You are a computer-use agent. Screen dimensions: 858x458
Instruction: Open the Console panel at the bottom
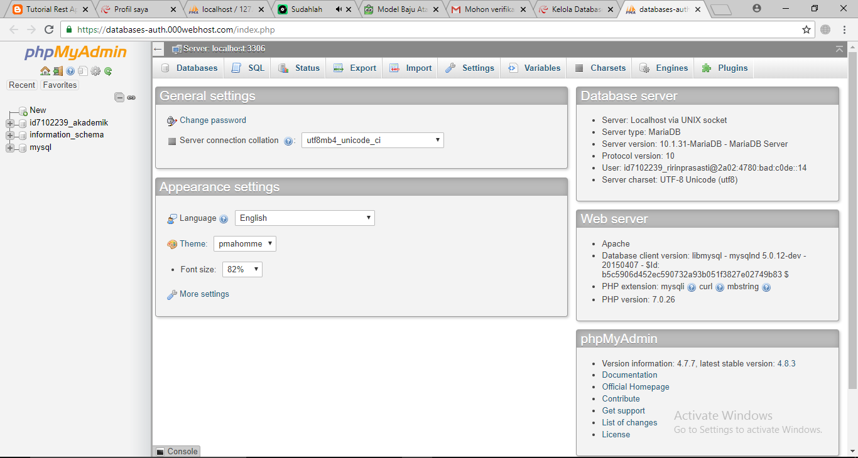[x=176, y=451]
